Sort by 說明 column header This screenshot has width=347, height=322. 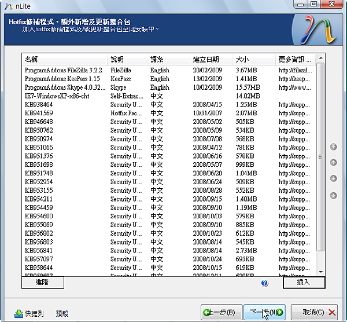pos(127,60)
